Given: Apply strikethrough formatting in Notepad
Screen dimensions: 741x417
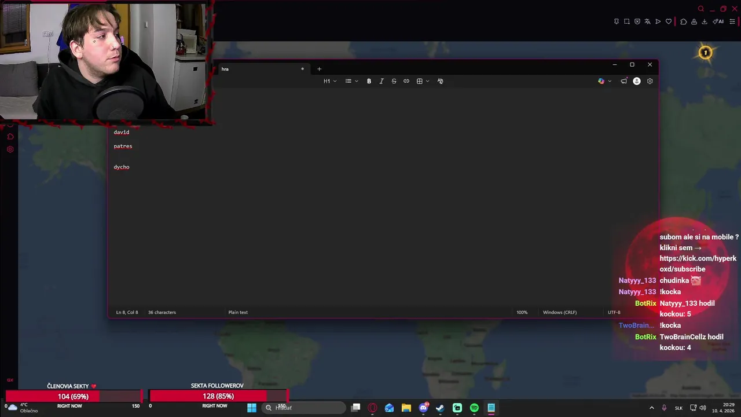Looking at the screenshot, I should pyautogui.click(x=394, y=81).
